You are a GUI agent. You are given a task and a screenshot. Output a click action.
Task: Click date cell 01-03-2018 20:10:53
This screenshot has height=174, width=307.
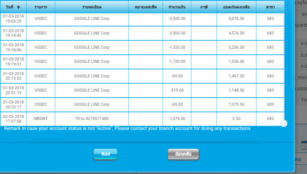[x=13, y=76]
